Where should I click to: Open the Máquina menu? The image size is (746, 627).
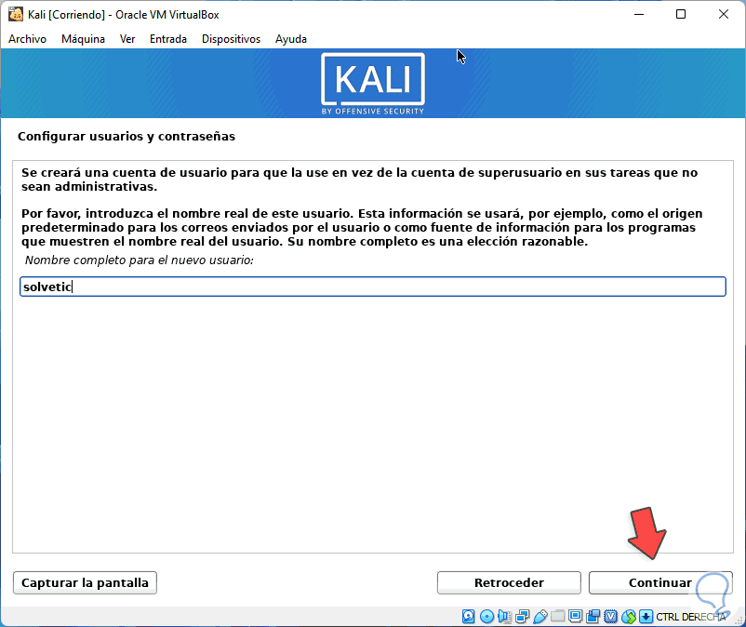(x=83, y=39)
